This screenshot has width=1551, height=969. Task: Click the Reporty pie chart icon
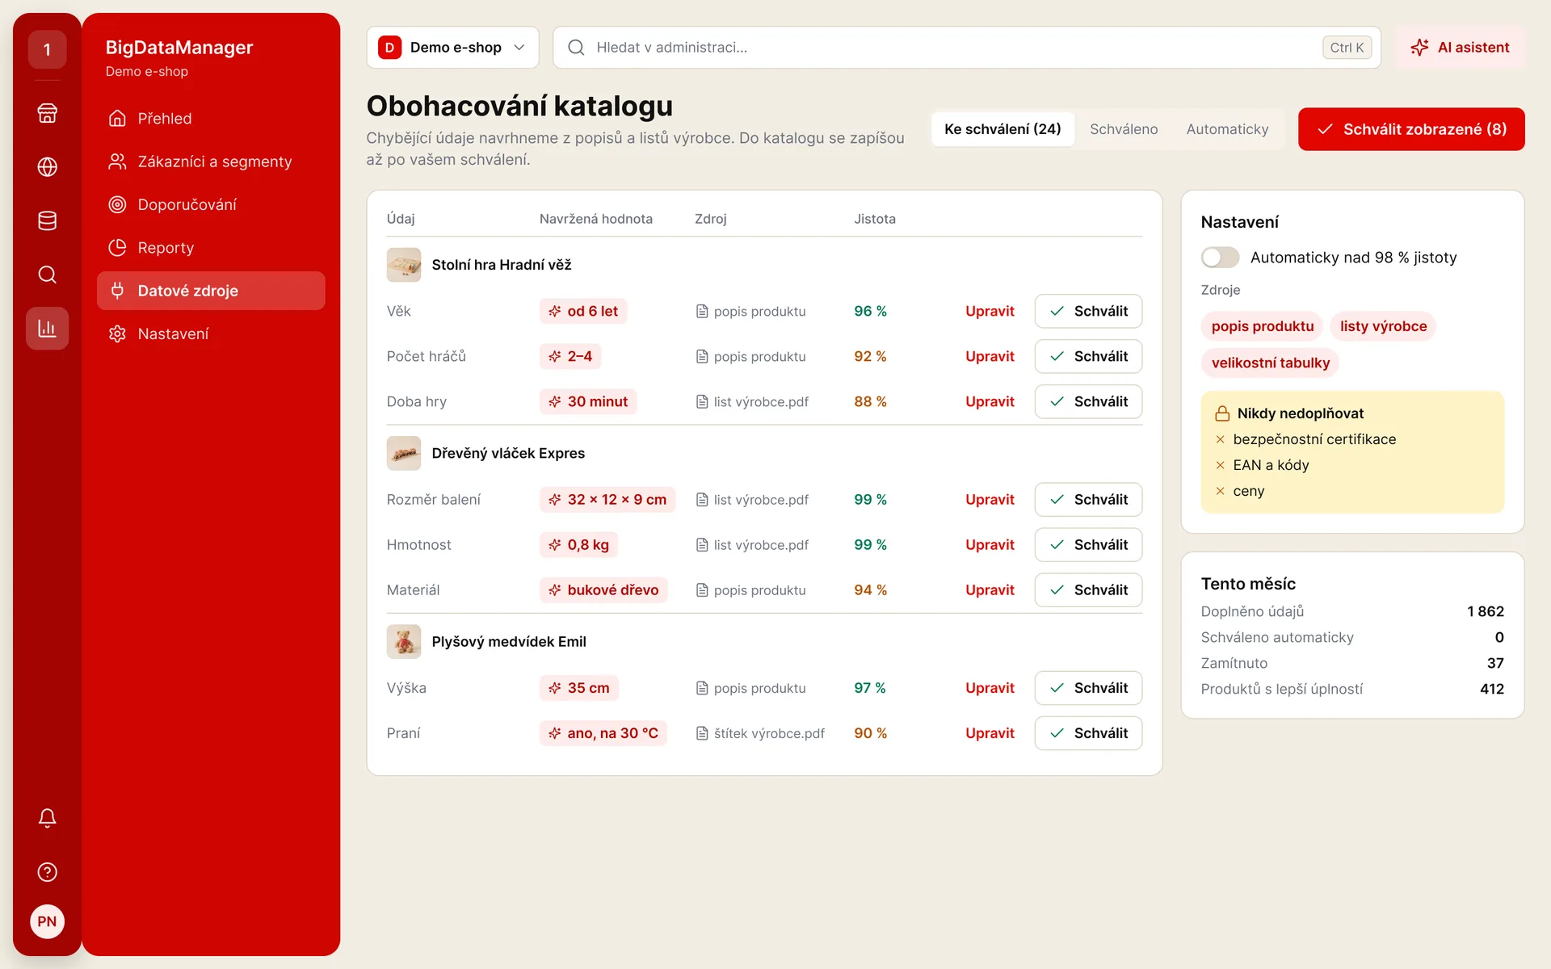117,248
